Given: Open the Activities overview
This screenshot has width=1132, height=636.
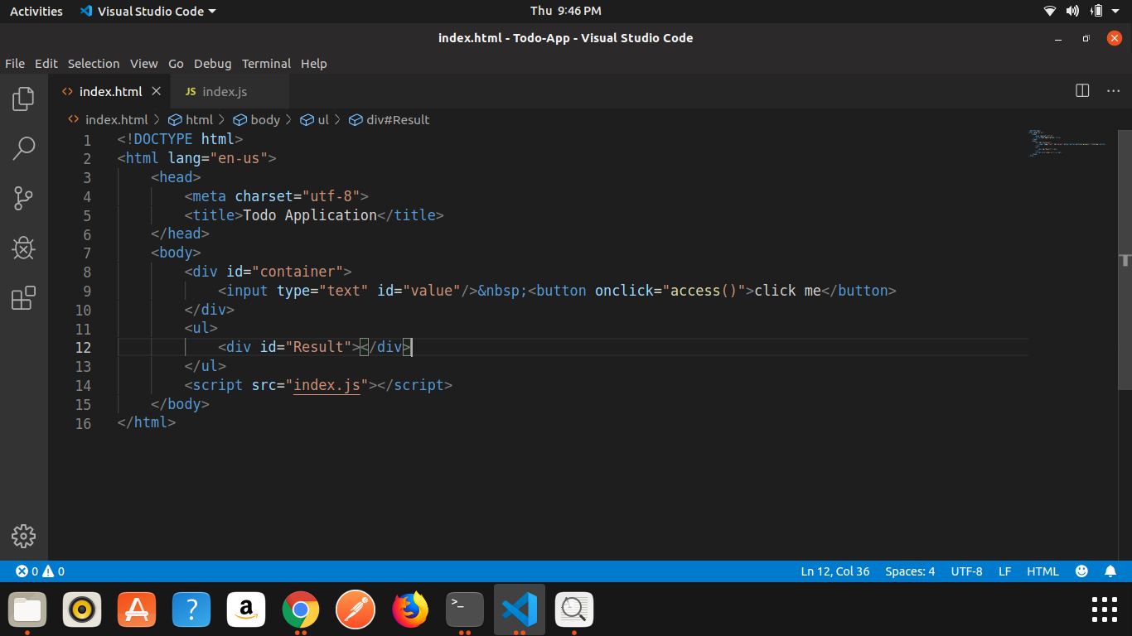Looking at the screenshot, I should [36, 11].
